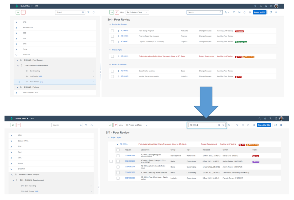Select S/4 - Peer Review (11) in the top tree
Screen dimensions: 294x200
(55, 82)
